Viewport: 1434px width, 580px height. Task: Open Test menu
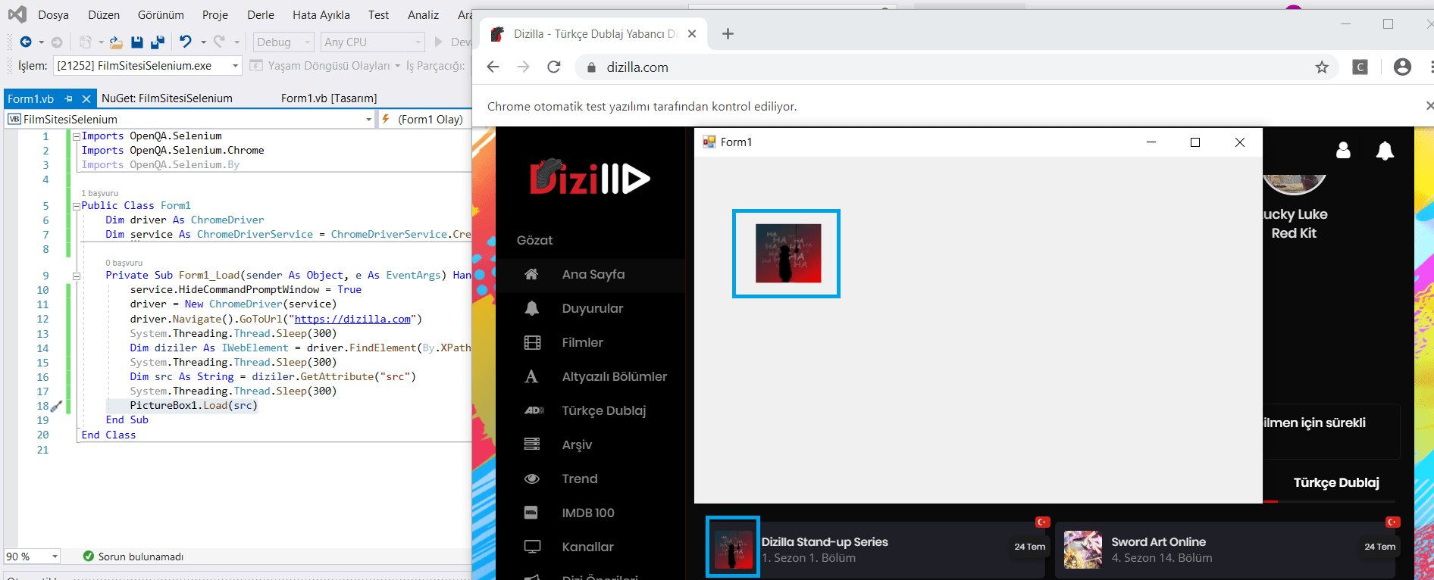(378, 14)
